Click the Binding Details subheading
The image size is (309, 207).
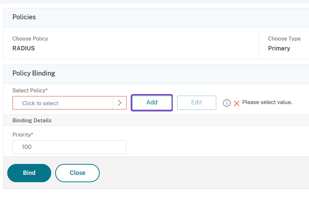point(32,120)
